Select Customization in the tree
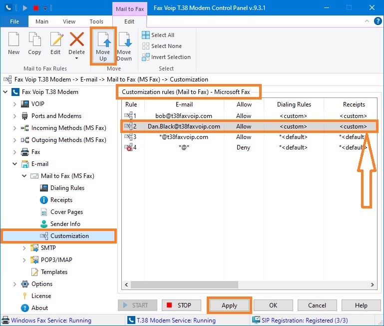384x326 pixels. point(69,236)
